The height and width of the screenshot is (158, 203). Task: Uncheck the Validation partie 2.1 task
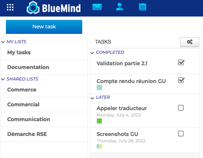click(x=181, y=62)
